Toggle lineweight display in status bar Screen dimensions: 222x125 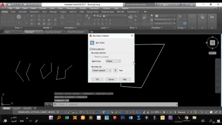click(104, 112)
